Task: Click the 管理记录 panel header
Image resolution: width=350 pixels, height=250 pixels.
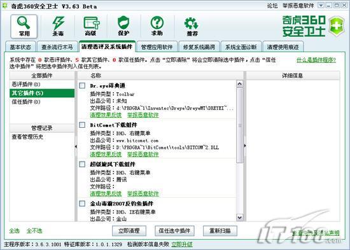Action: [x=42, y=128]
